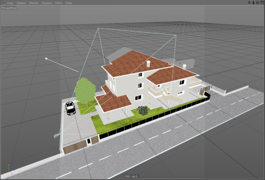Open the Mostra menu
265x180 pixels.
coord(34,3)
